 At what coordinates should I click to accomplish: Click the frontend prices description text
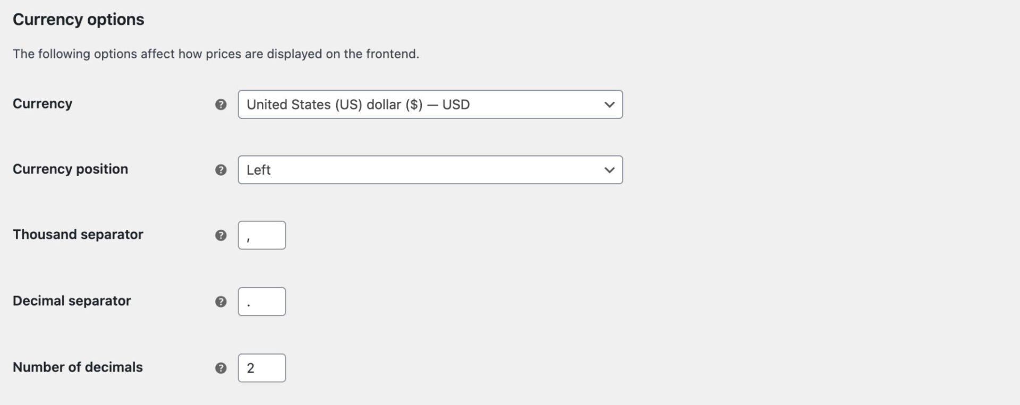(x=216, y=54)
